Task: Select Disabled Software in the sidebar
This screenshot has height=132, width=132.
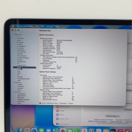Action: click(x=23, y=100)
